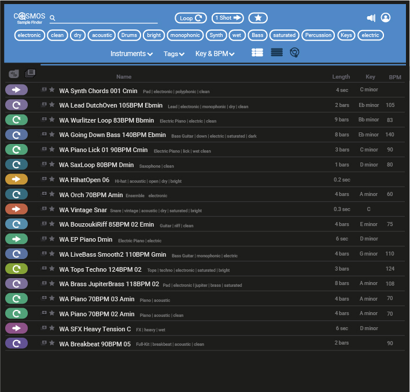Click similar-sounds icon for WA Piano 70BPM 02
This screenshot has height=392, width=410.
(x=44, y=313)
